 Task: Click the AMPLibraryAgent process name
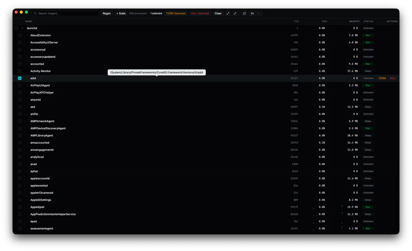coord(42,135)
